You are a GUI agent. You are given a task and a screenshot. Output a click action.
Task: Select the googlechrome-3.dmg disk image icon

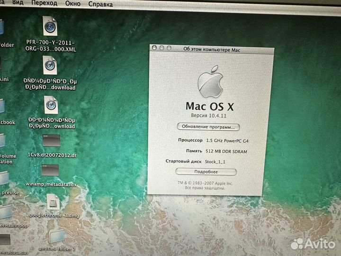[x=53, y=202]
